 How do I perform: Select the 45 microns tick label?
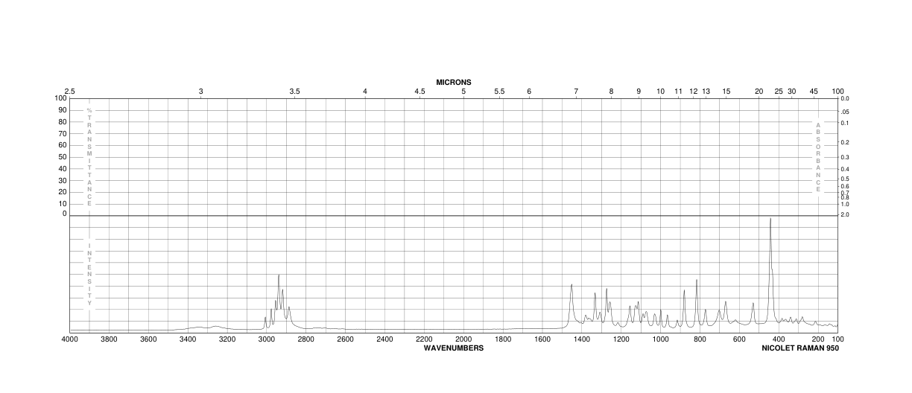[x=814, y=92]
